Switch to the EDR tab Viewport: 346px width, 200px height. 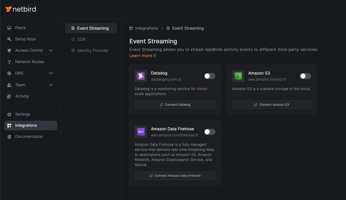coord(81,39)
